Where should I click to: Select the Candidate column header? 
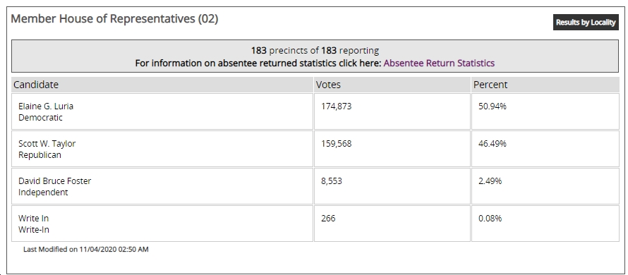point(162,85)
